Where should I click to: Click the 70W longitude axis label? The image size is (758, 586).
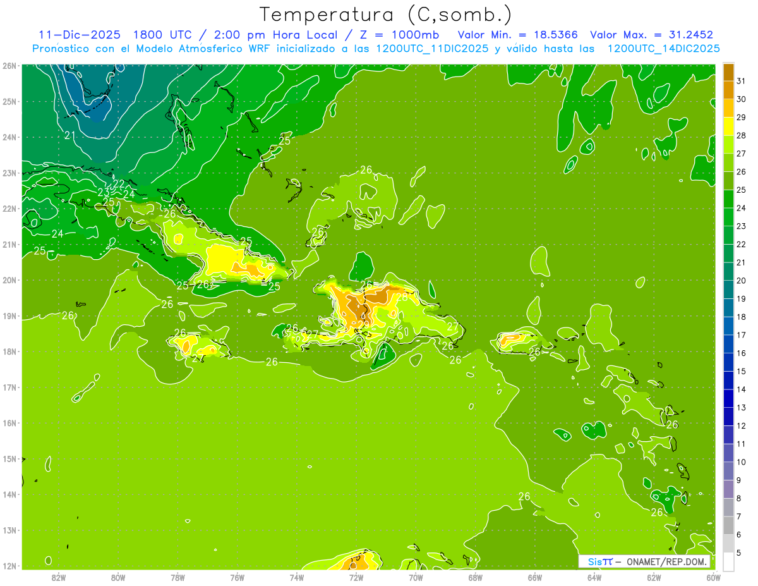pos(416,577)
